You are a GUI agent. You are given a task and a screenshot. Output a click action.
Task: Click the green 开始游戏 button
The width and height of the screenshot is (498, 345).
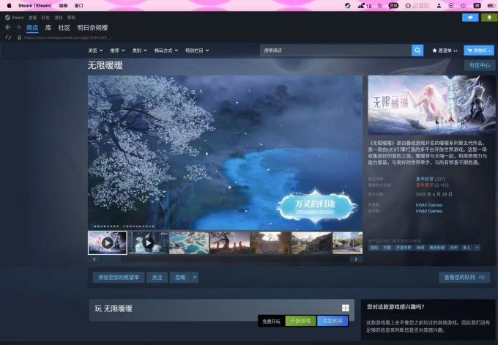[x=300, y=321]
